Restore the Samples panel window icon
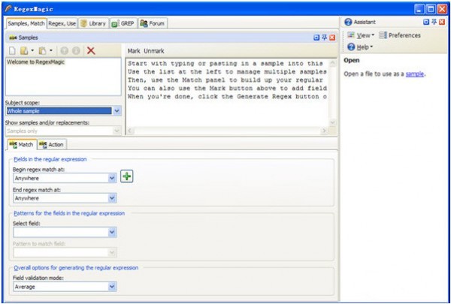The image size is (451, 304). pyautogui.click(x=316, y=37)
